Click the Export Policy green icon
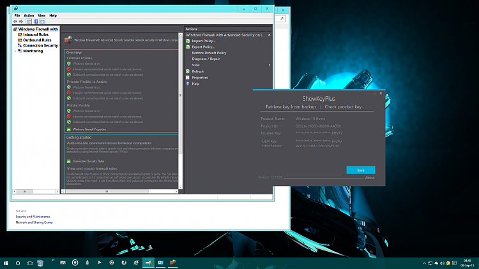The height and width of the screenshot is (269, 479). coord(188,47)
